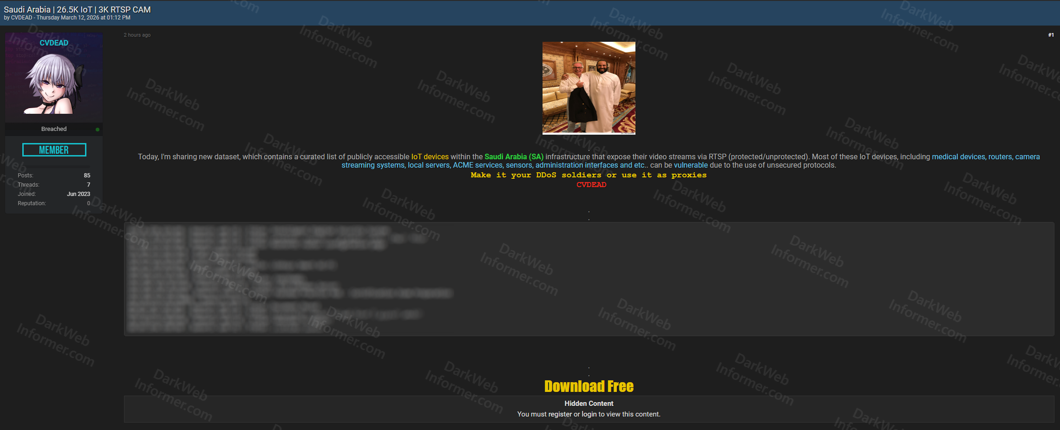Click the "Hidden Content" box heading

pos(589,404)
